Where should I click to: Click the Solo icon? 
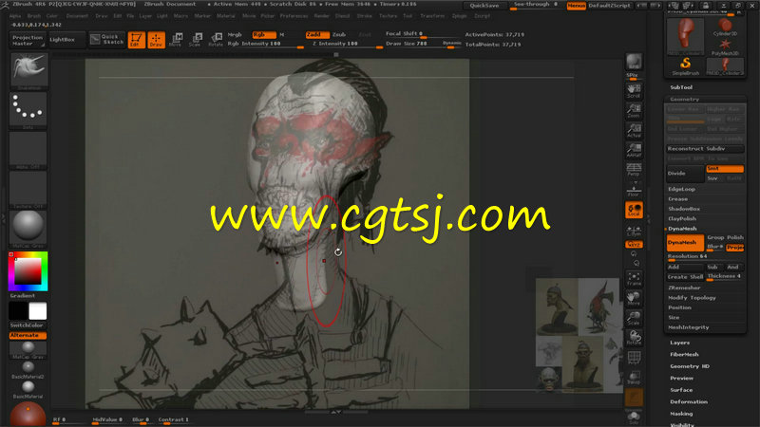pos(634,418)
